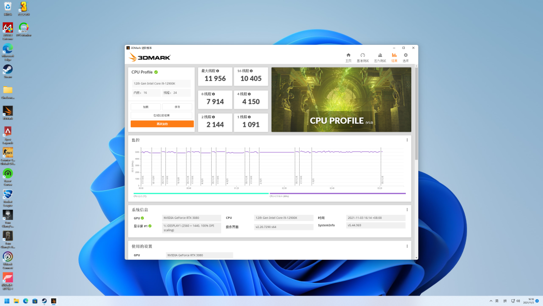Switch to the 基准测试 benchmarks tab
This screenshot has height=306, width=543.
(x=363, y=57)
